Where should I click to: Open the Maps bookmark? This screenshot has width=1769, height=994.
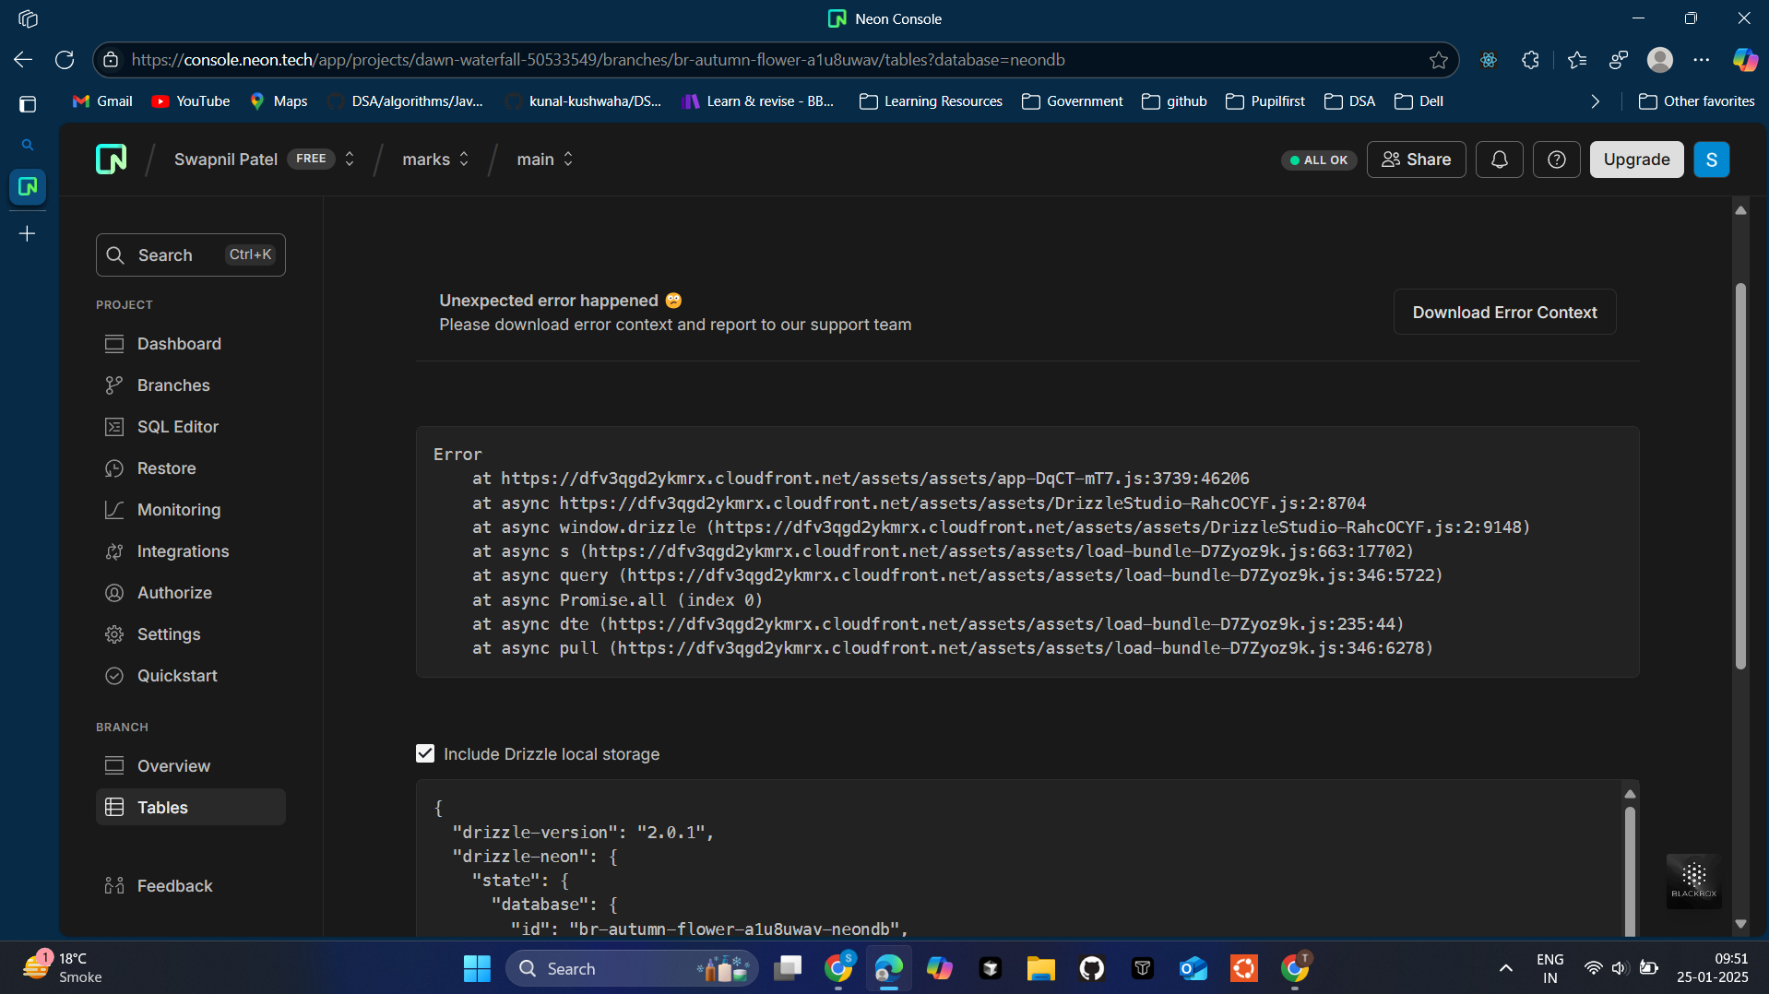click(279, 101)
